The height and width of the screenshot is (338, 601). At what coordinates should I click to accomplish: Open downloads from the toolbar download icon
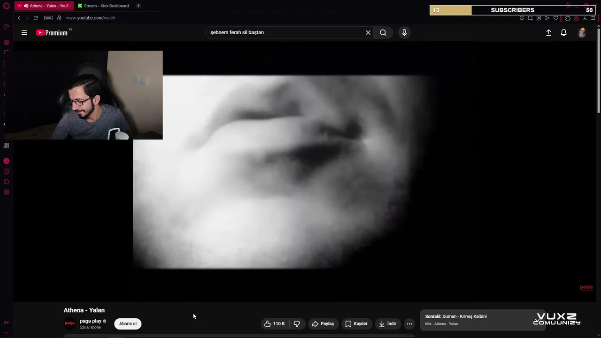pyautogui.click(x=585, y=18)
